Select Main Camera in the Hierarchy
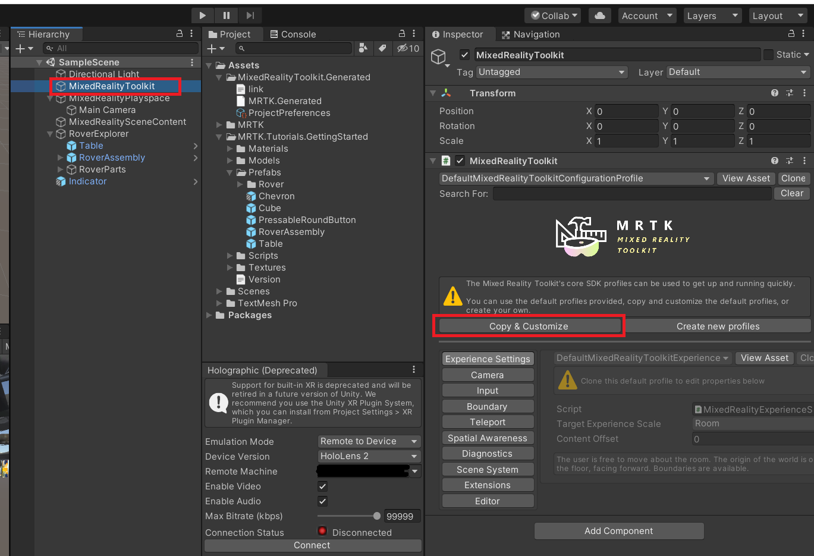Viewport: 814px width, 556px height. pyautogui.click(x=107, y=110)
